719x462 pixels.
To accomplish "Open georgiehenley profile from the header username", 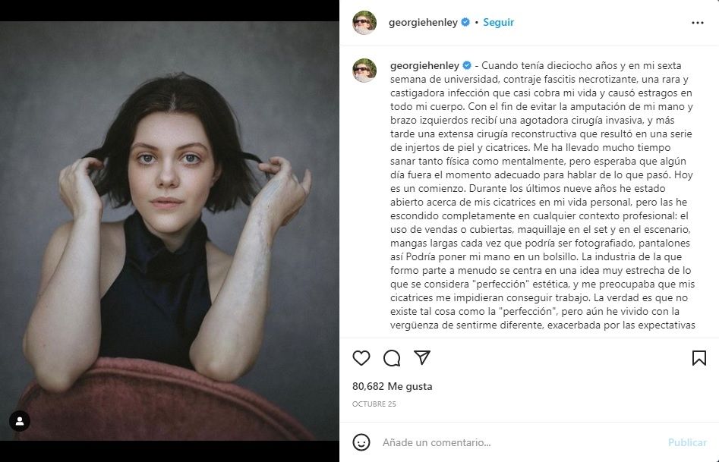I will click(x=423, y=23).
